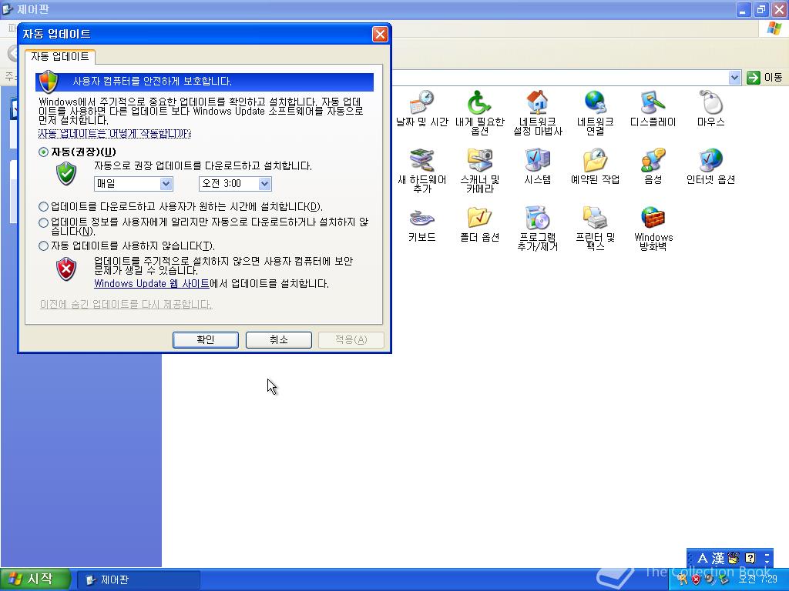Close the 자동 업데이트 dialog

(380, 34)
